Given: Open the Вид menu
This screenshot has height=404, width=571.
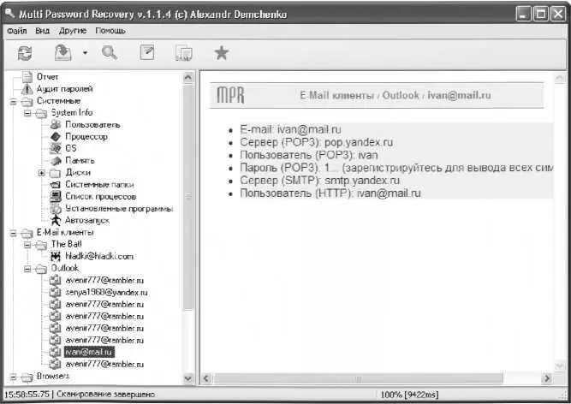Looking at the screenshot, I should [x=42, y=31].
